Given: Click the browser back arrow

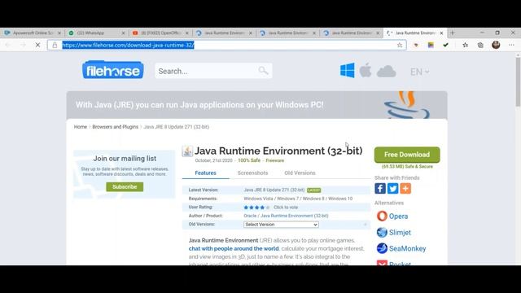Looking at the screenshot, I should coord(8,45).
